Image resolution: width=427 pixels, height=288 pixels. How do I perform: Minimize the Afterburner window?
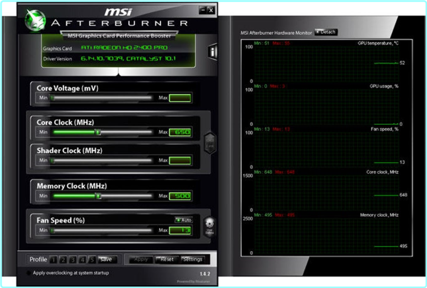click(x=203, y=10)
